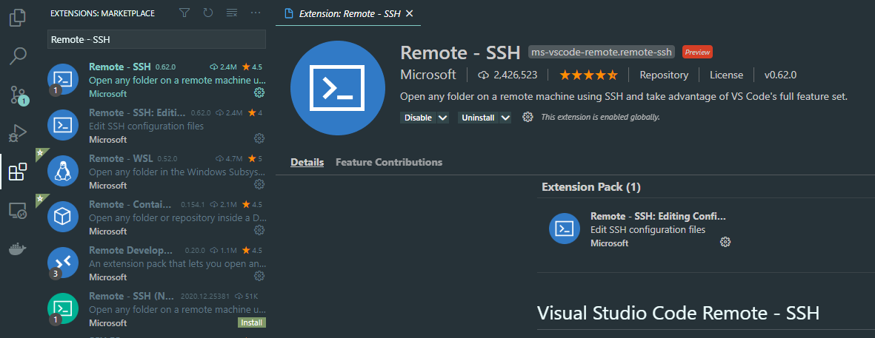
Task: Open Views and More Actions ellipsis
Action: pos(256,13)
